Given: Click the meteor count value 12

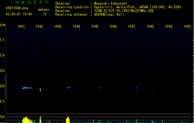Looking at the screenshot, I should tap(45, 14).
